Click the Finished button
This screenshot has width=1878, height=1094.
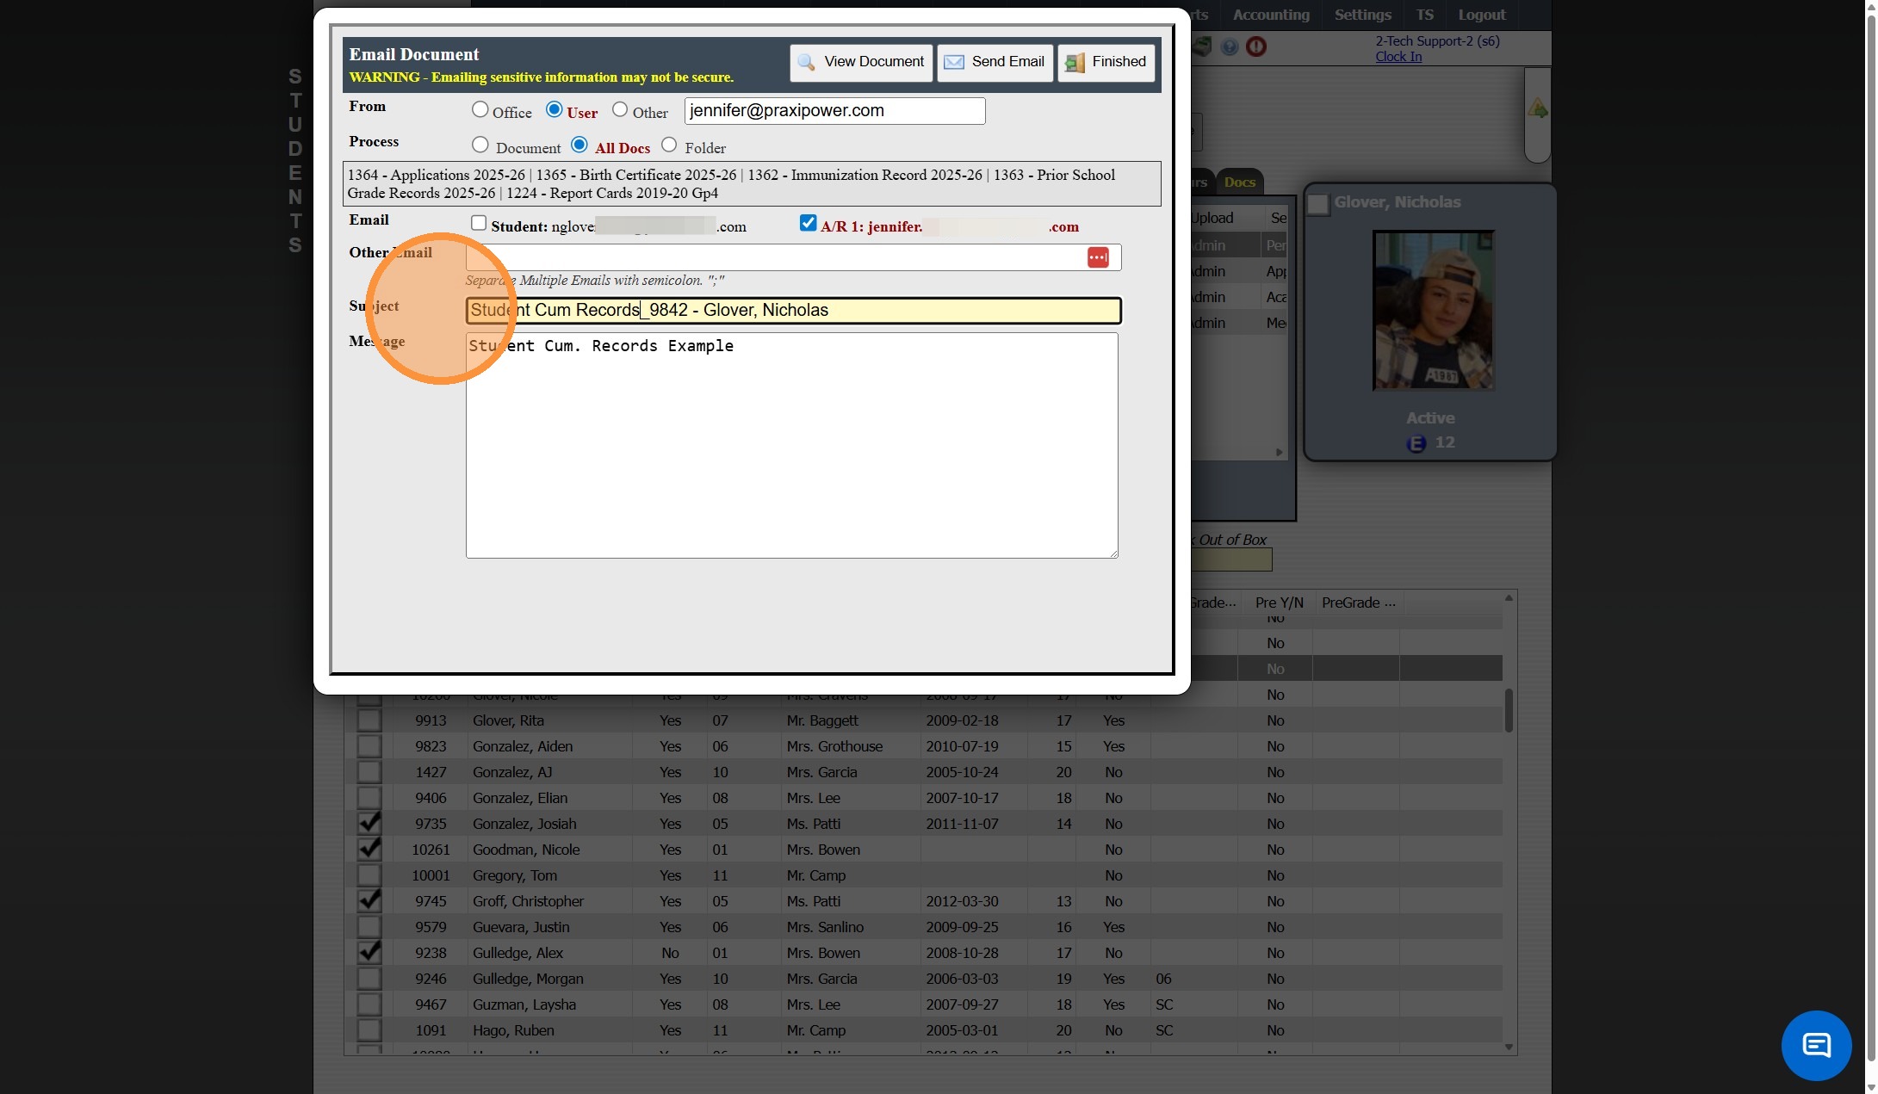coord(1106,62)
